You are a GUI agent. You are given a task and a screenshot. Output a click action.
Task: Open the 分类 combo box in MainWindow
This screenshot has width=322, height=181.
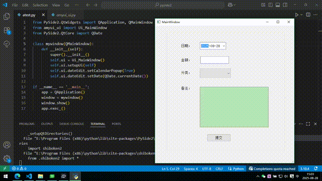(215, 73)
